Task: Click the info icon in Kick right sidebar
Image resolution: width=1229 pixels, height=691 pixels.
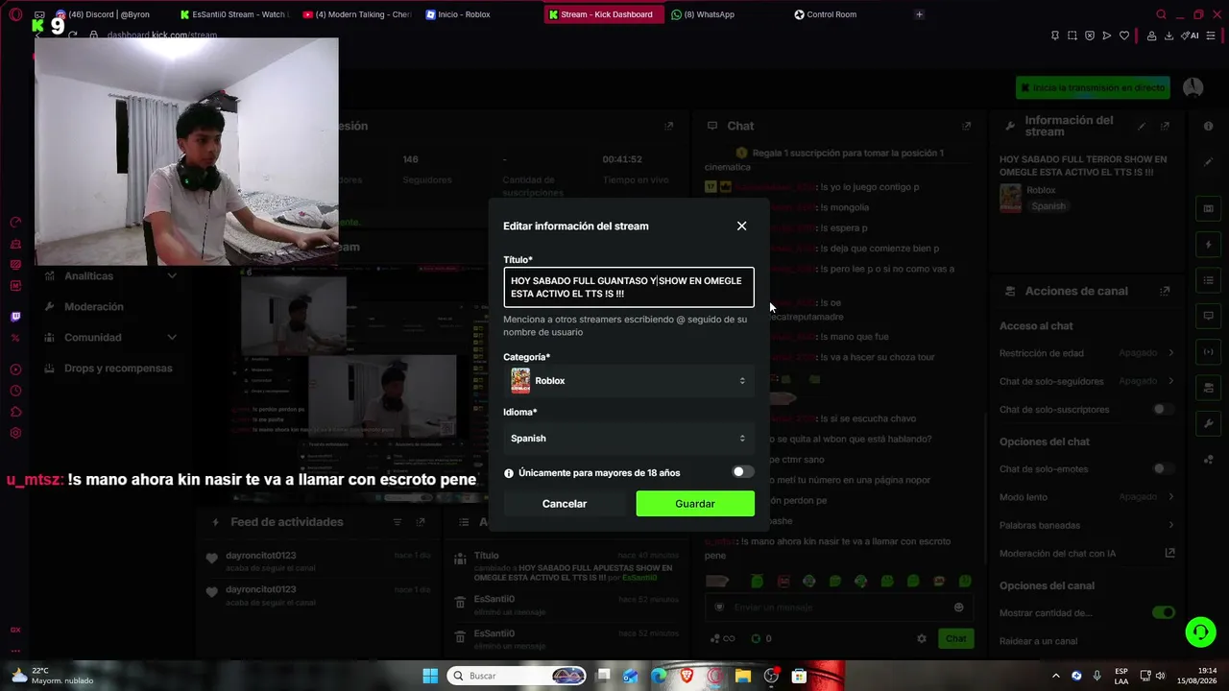Action: (1209, 126)
